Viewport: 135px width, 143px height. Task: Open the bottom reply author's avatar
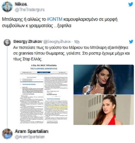pyautogui.click(x=7, y=134)
